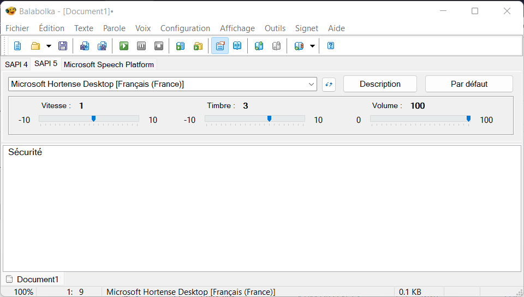Click the Help question mark icon

click(330, 46)
